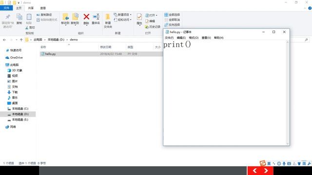Click the soft keyboard icon on the IME bar
This screenshot has width=312, height=175.
coord(289,163)
